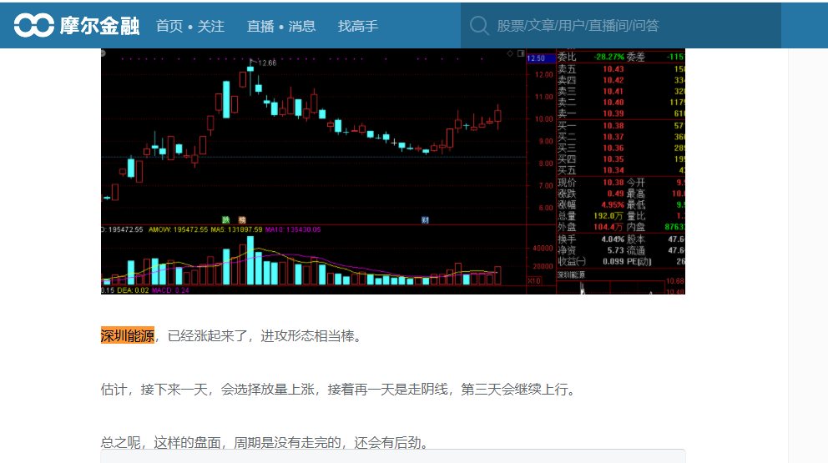Select the 卖一 10.39 quote row
828x463 pixels.
tap(621, 113)
